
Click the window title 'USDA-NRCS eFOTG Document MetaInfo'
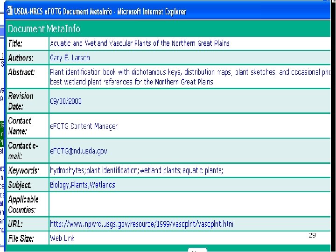pyautogui.click(x=63, y=11)
